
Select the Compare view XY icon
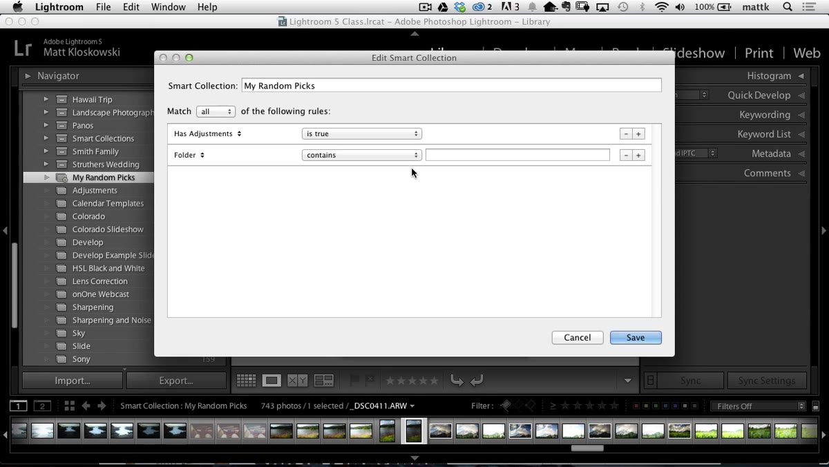click(297, 381)
